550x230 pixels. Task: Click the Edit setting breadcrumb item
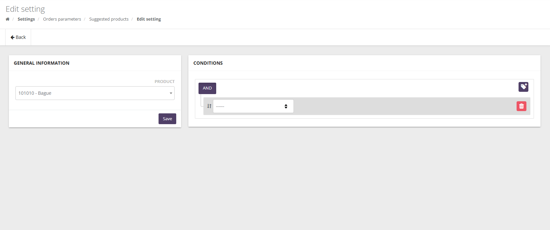(x=149, y=19)
